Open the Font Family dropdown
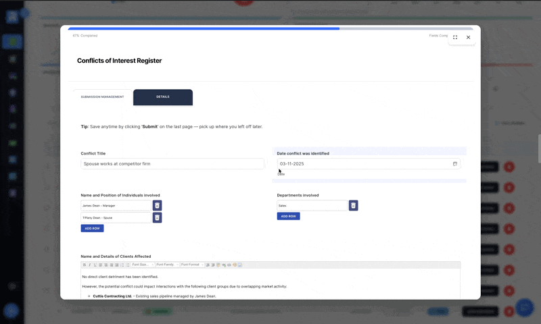 167,265
